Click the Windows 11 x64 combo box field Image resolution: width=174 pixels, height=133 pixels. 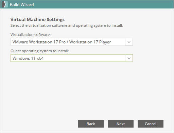click(72, 58)
